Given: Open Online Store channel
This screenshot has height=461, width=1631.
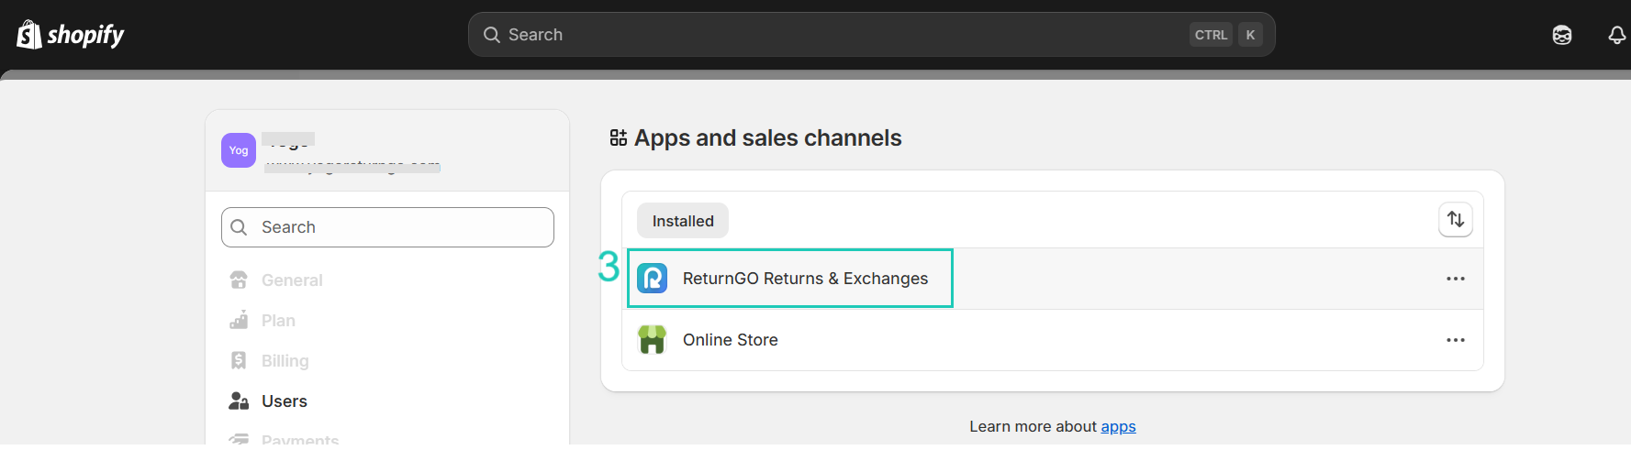Looking at the screenshot, I should click(1053, 340).
